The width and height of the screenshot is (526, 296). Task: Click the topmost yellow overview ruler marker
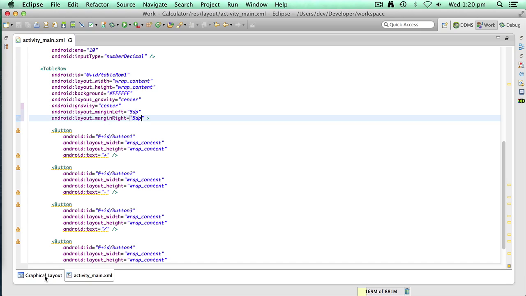pyautogui.click(x=509, y=84)
